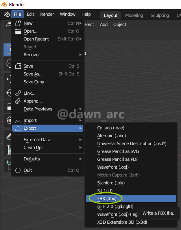181x230 pixels.
Task: Expand the Open Recent submenu
Action: coord(48,39)
